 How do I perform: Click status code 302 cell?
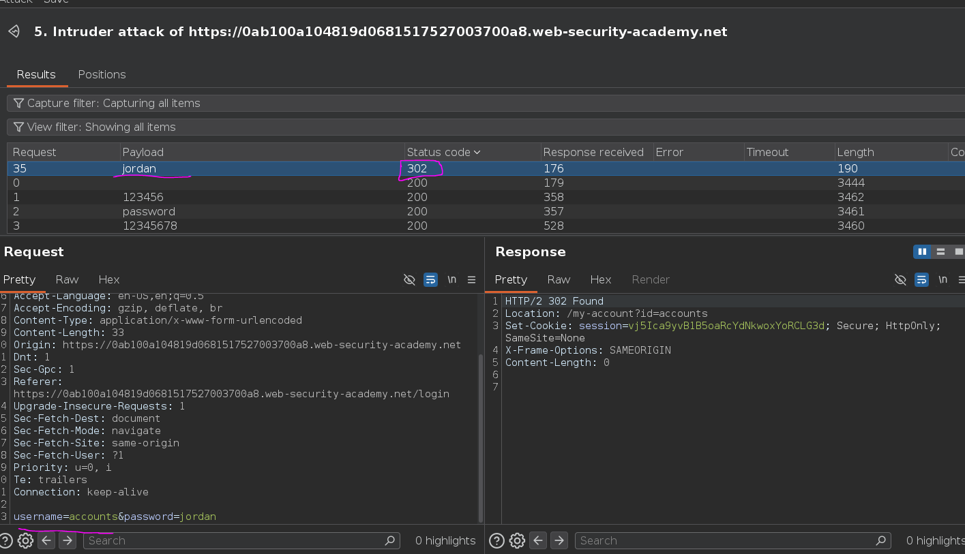click(417, 168)
